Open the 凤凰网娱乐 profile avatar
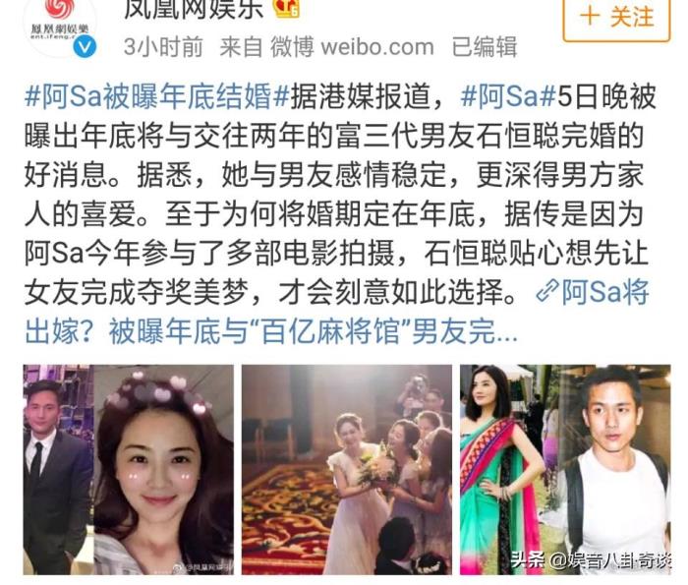This screenshot has width=688, height=585. (59, 25)
